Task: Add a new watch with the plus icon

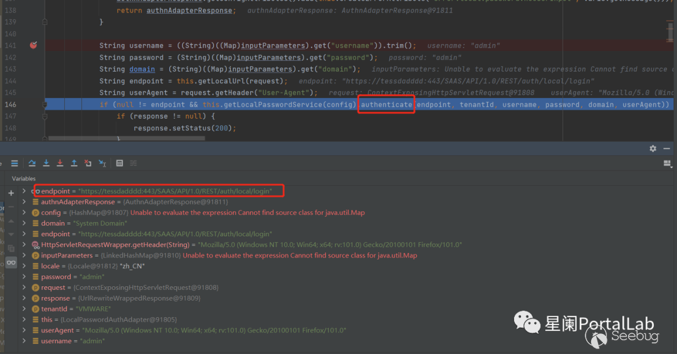Action: (11, 193)
